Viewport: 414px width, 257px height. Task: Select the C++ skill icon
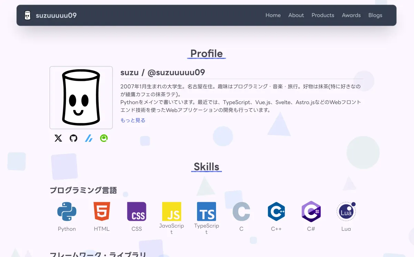(276, 211)
